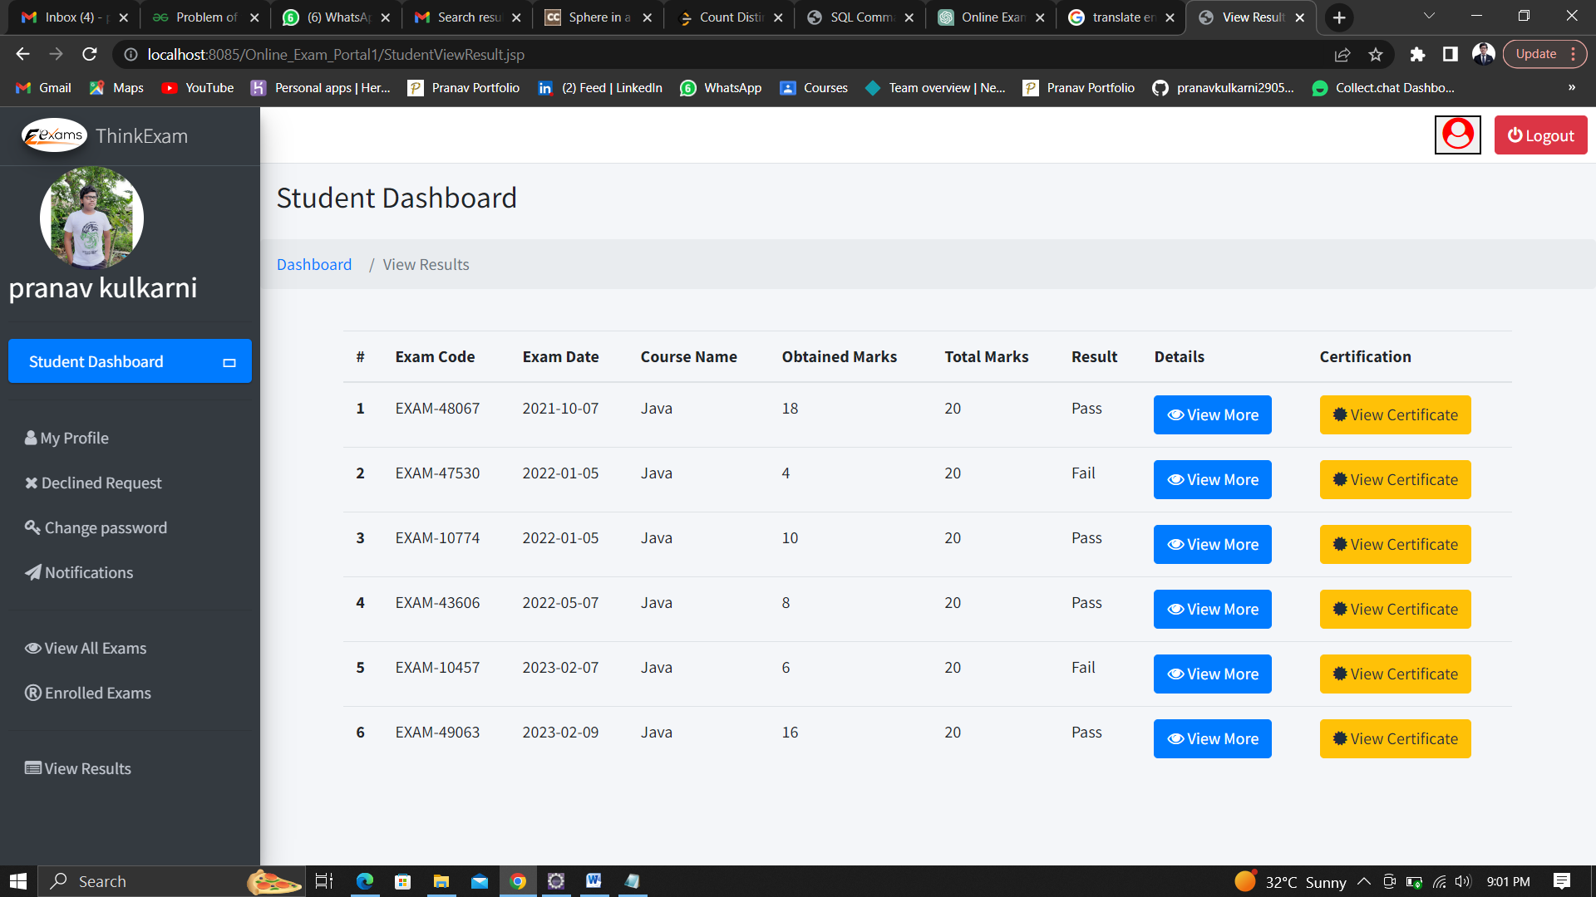
Task: Switch to the SQL Commands browser tab
Action: pos(860,17)
